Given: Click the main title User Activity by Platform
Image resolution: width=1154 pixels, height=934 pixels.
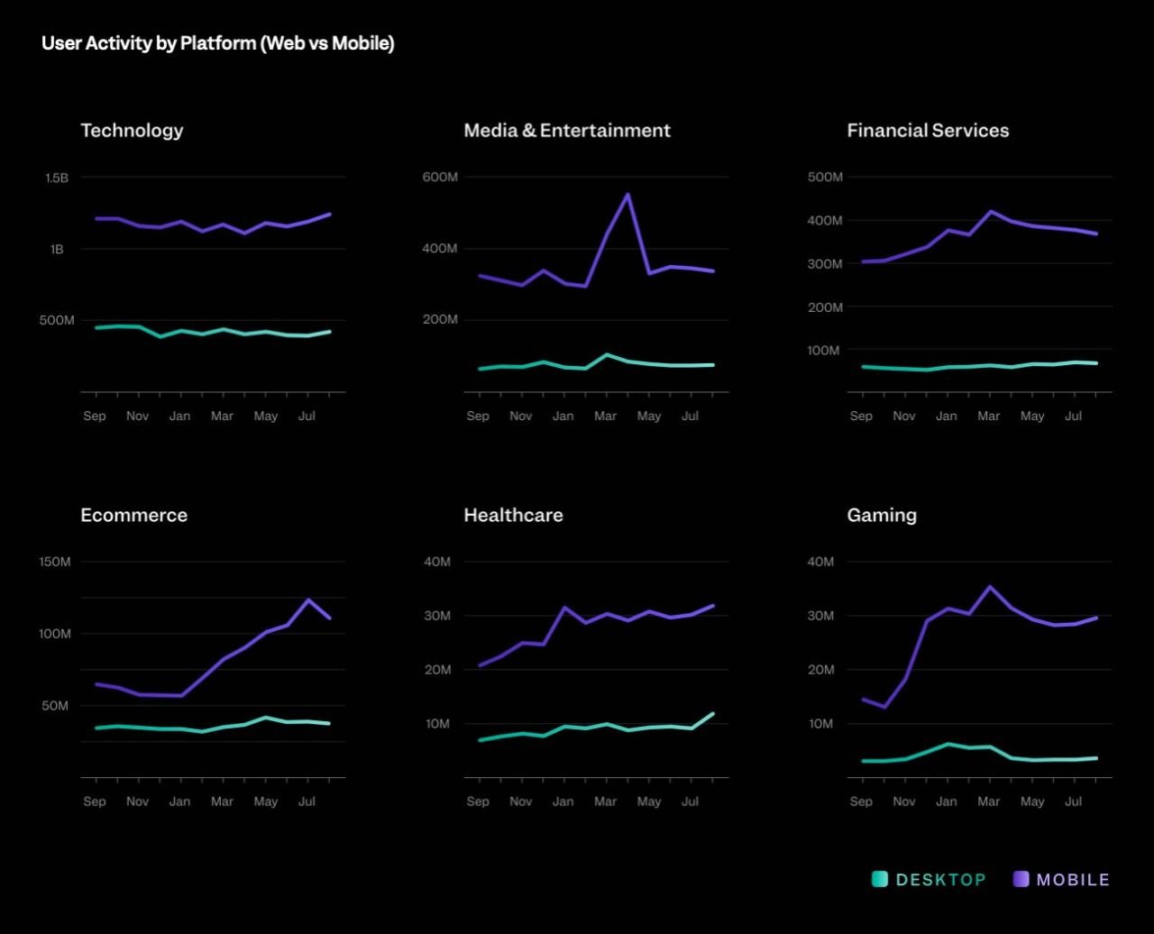Looking at the screenshot, I should pos(218,43).
